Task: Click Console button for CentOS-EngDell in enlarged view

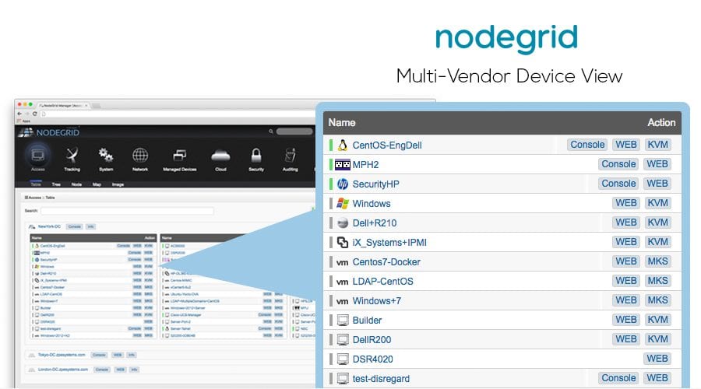Action: (587, 145)
